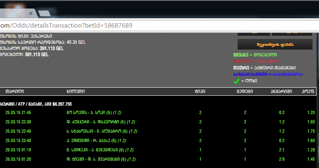Focus the address bar with detailsTransaction URL

(159, 25)
